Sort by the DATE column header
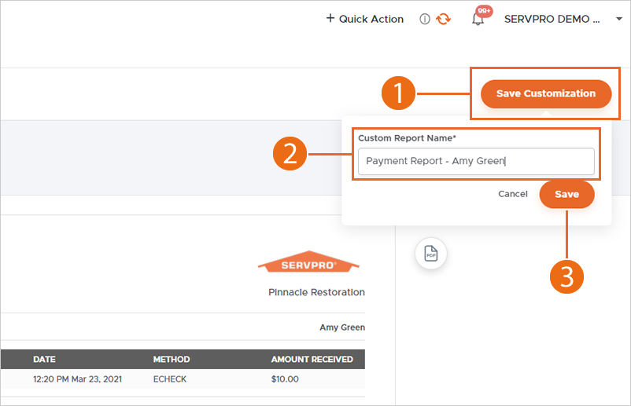This screenshot has height=406, width=631. (x=44, y=360)
